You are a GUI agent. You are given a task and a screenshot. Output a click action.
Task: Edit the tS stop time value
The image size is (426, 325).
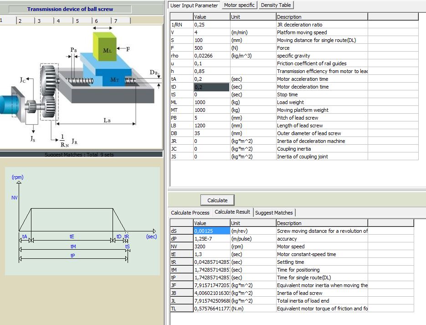point(212,94)
